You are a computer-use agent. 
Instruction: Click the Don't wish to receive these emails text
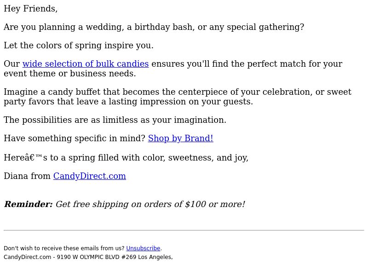[64, 248]
